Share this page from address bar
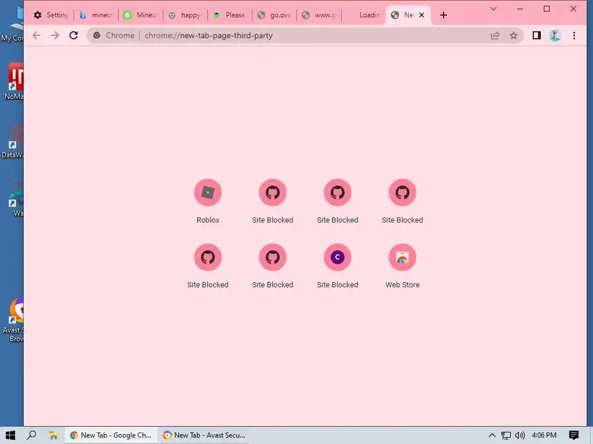Screen dimensions: 593x444 point(495,35)
